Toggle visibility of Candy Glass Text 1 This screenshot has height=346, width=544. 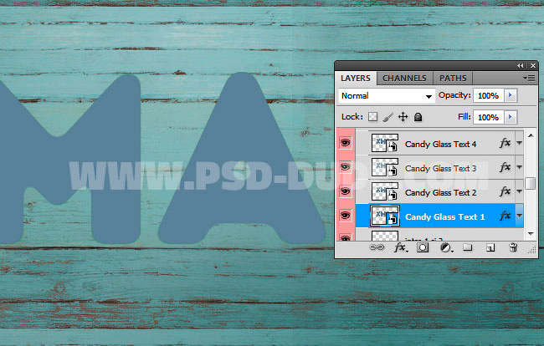click(x=344, y=216)
